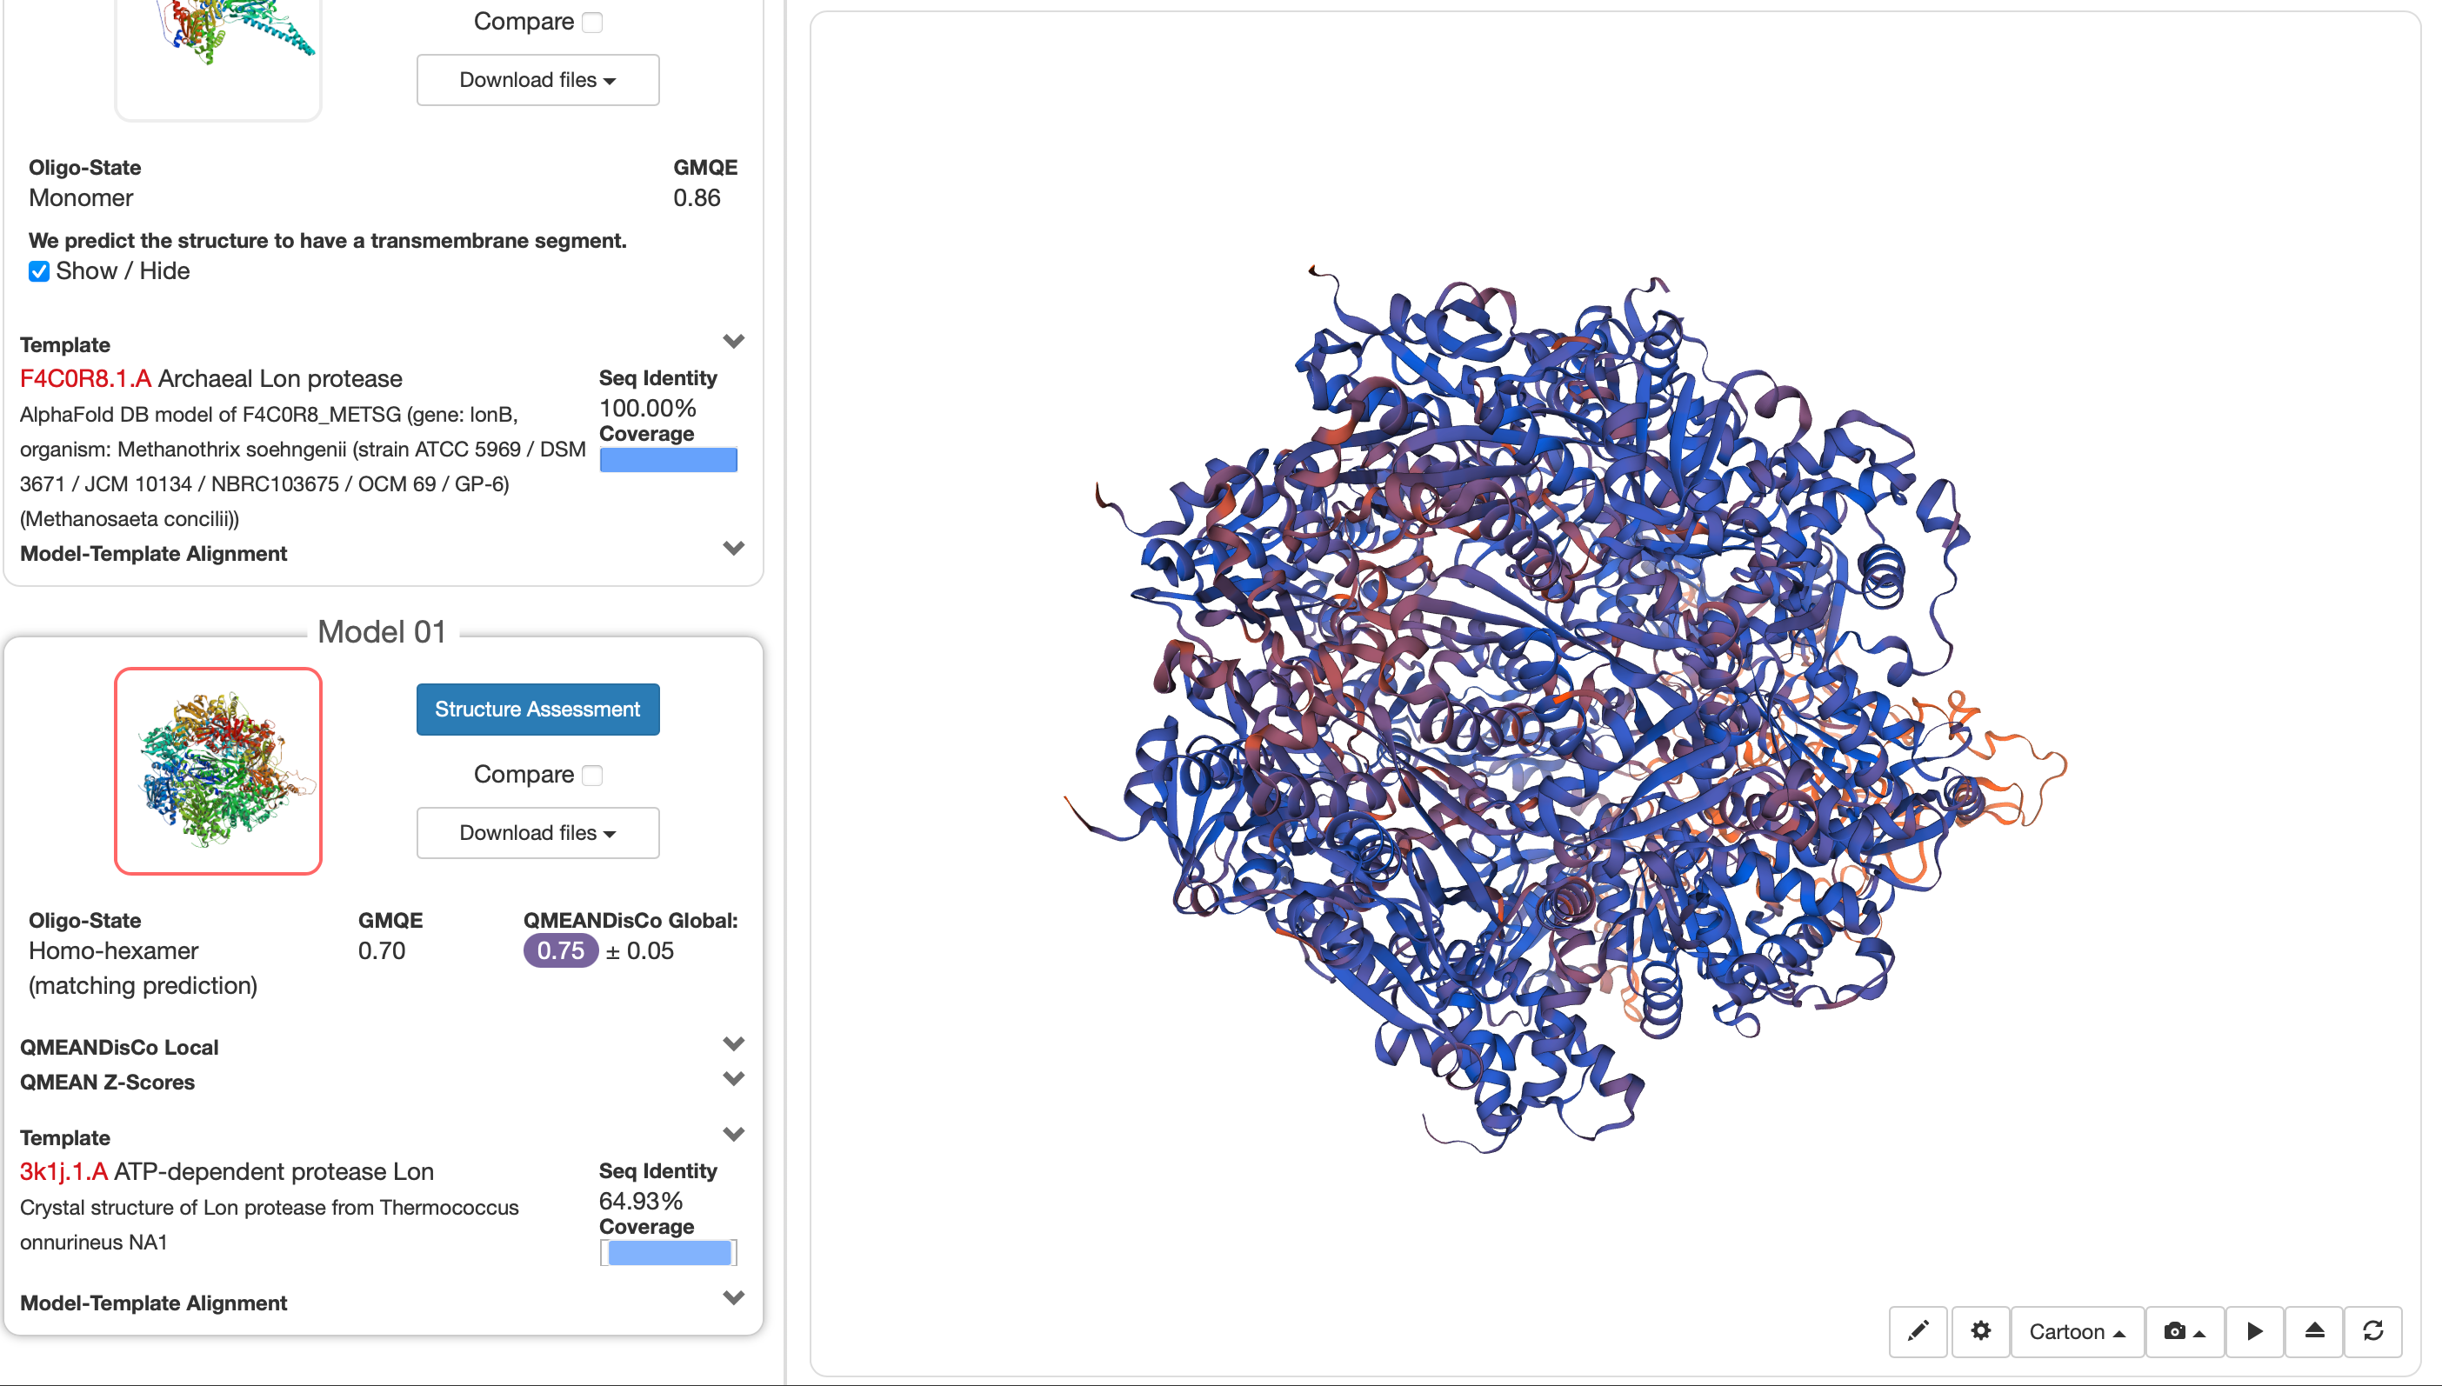The width and height of the screenshot is (2442, 1386).
Task: Open the F4C0R8.1.A template link
Action: point(86,379)
